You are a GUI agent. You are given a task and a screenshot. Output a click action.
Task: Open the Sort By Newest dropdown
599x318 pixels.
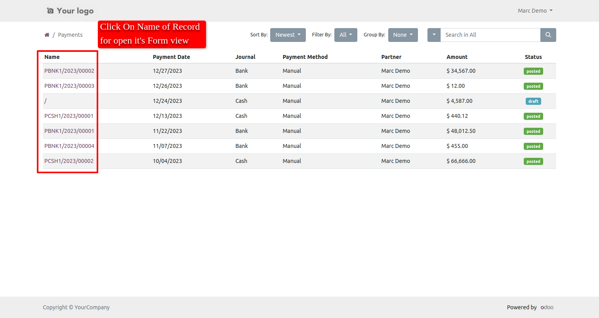(288, 35)
